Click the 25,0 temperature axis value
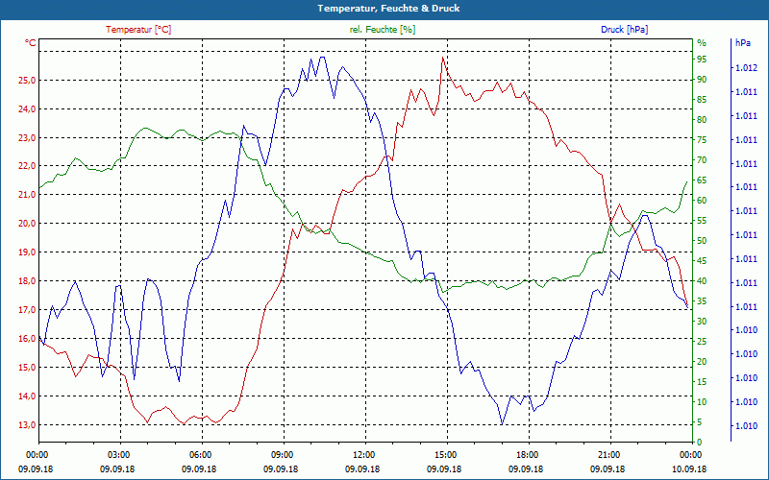This screenshot has height=480, width=769. click(x=26, y=80)
